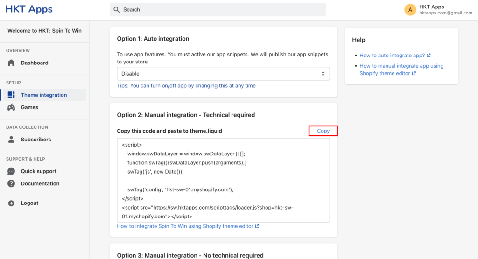Click the HKT Apps account name

431,7
